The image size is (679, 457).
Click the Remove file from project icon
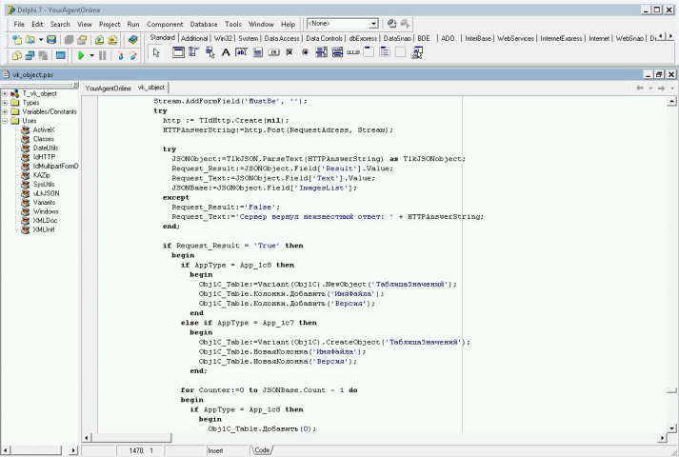pyautogui.click(x=112, y=40)
